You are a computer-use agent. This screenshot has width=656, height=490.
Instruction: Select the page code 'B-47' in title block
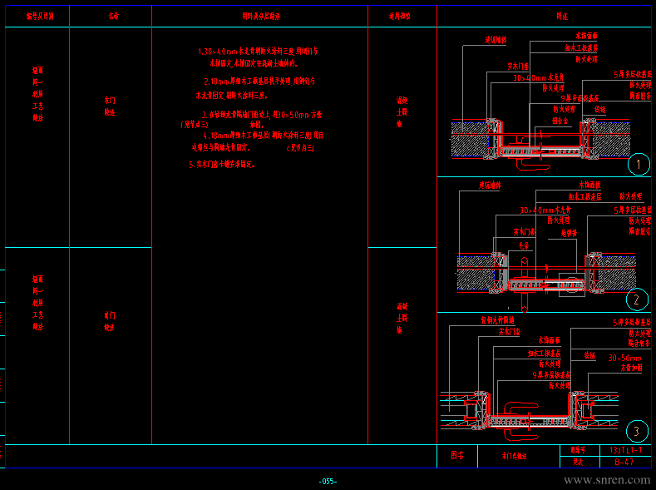624,462
